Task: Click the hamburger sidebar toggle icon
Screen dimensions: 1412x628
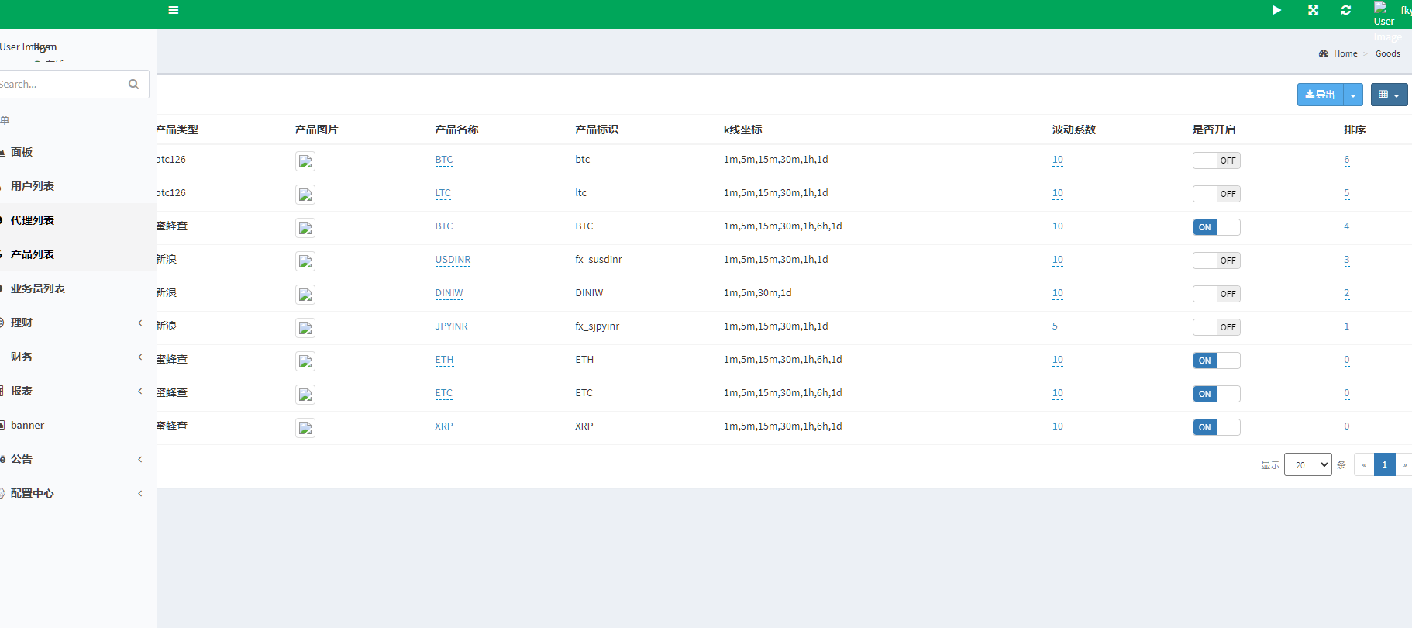Action: (174, 10)
